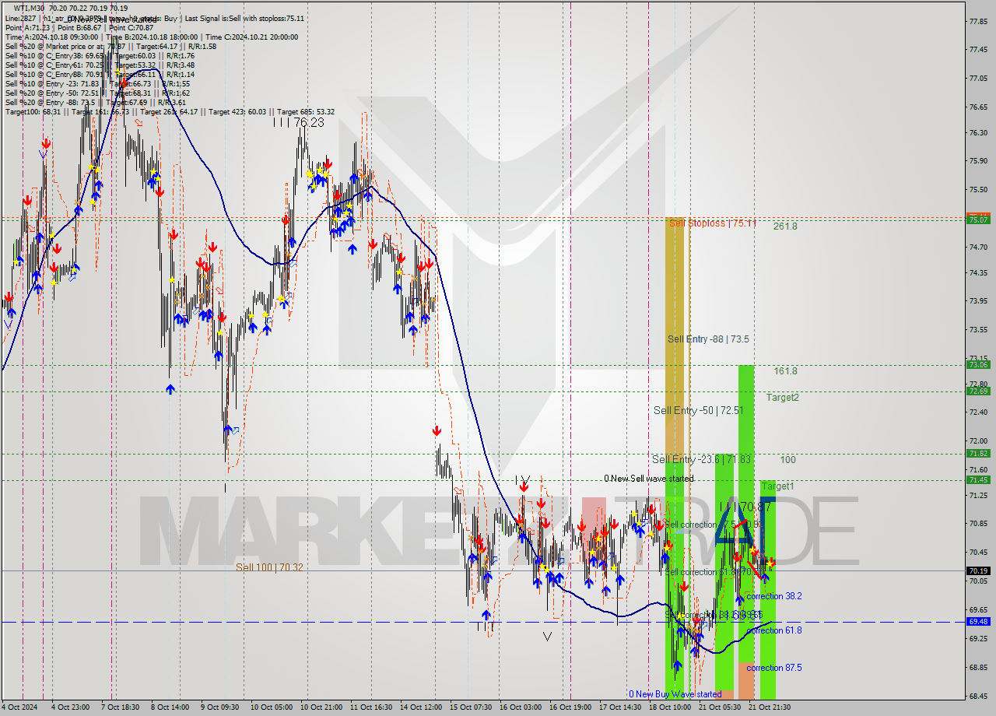Click the '261.8' Fibonacci level label
Image resolution: width=996 pixels, height=716 pixels.
[x=785, y=226]
